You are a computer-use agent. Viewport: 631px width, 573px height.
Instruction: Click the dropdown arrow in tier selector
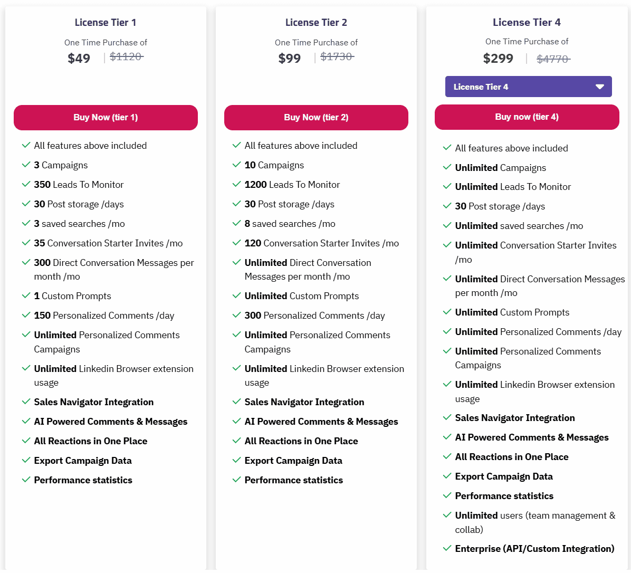(x=599, y=87)
